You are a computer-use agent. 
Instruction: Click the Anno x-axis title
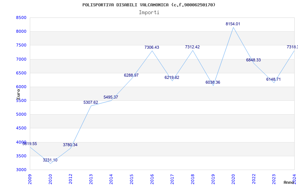coord(289,182)
